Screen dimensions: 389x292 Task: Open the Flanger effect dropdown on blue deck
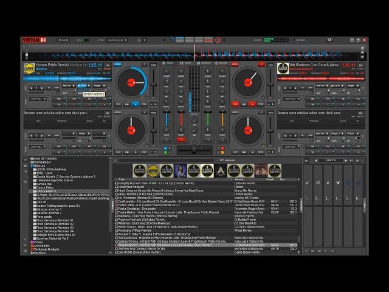99,86
